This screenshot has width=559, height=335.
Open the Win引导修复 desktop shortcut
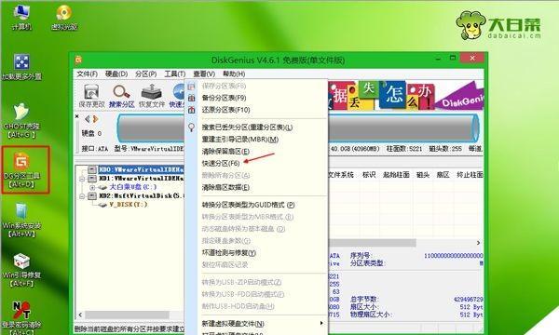[x=21, y=270]
